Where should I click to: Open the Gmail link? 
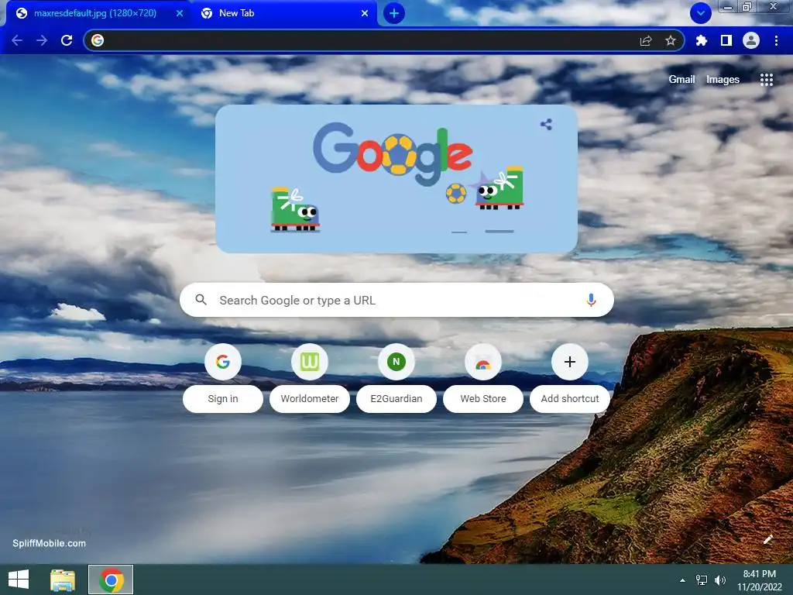coord(681,80)
